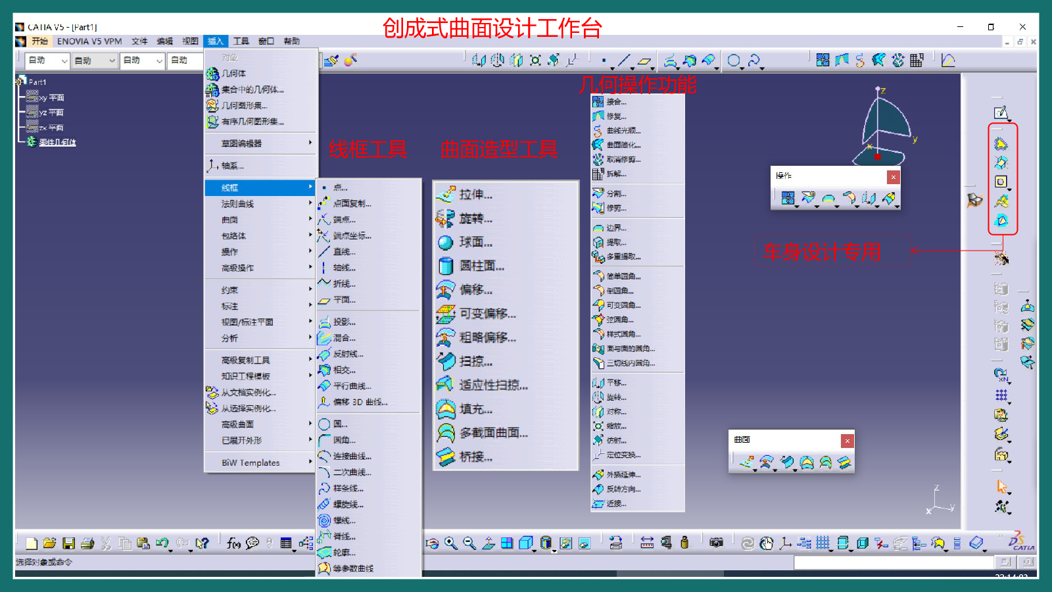Viewport: 1052px width, 592px height.
Task: Open the 帮助 menu
Action: pyautogui.click(x=292, y=41)
